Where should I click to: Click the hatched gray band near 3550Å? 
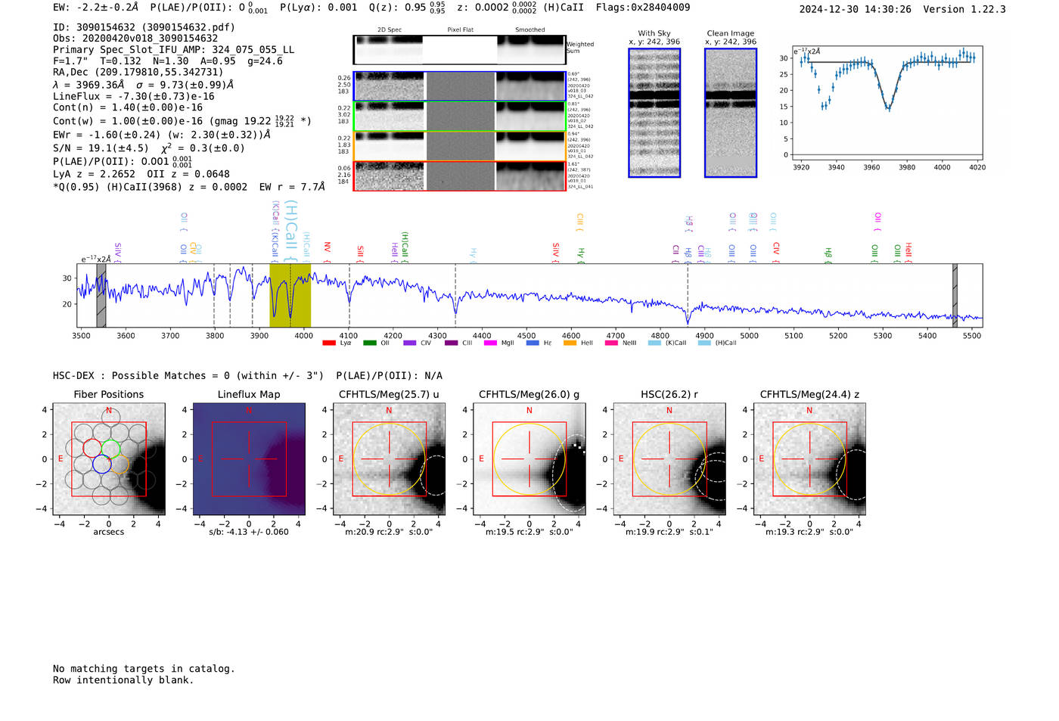coord(101,295)
